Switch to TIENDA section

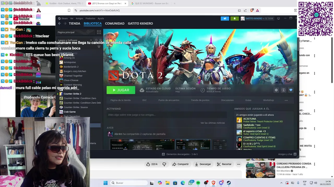(x=74, y=23)
